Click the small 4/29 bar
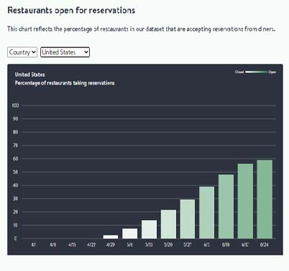Screen dimensions: 289x271 pos(111,237)
